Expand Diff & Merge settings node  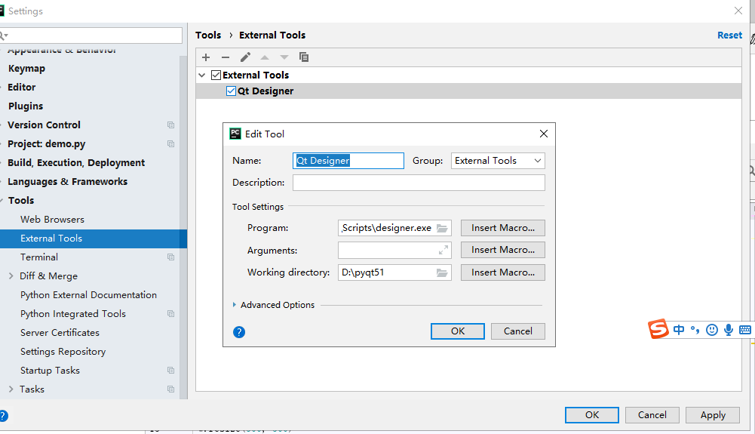[x=11, y=276]
